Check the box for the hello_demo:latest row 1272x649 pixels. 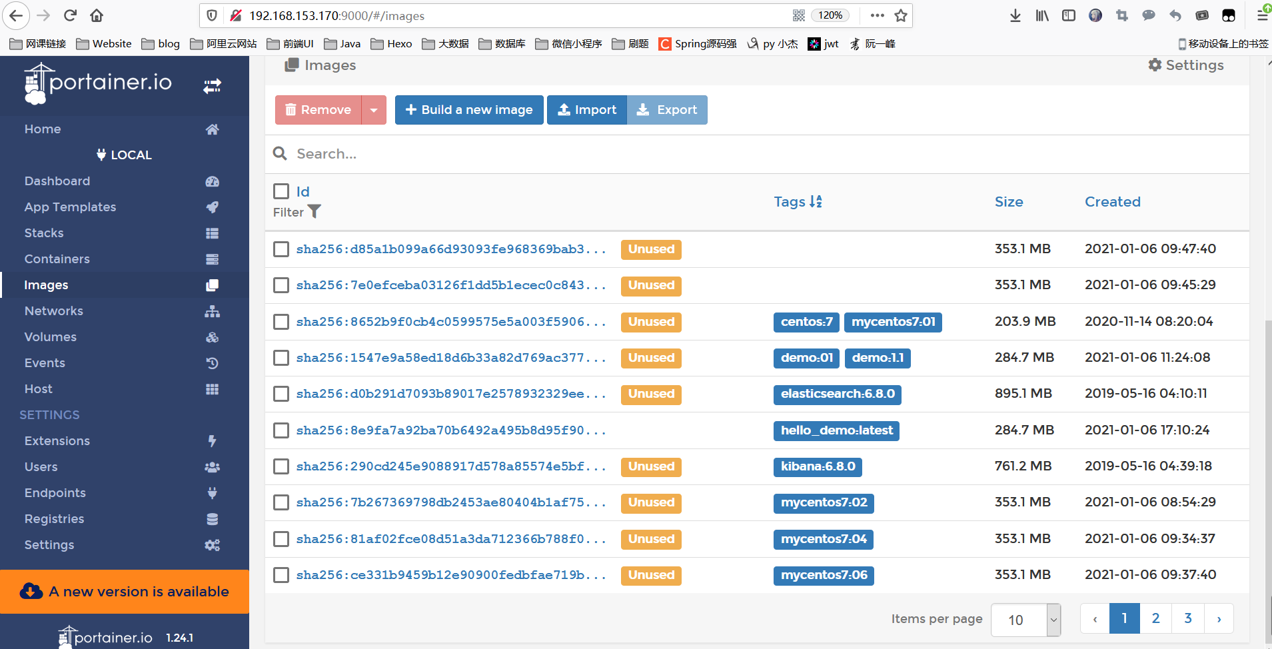click(x=281, y=430)
